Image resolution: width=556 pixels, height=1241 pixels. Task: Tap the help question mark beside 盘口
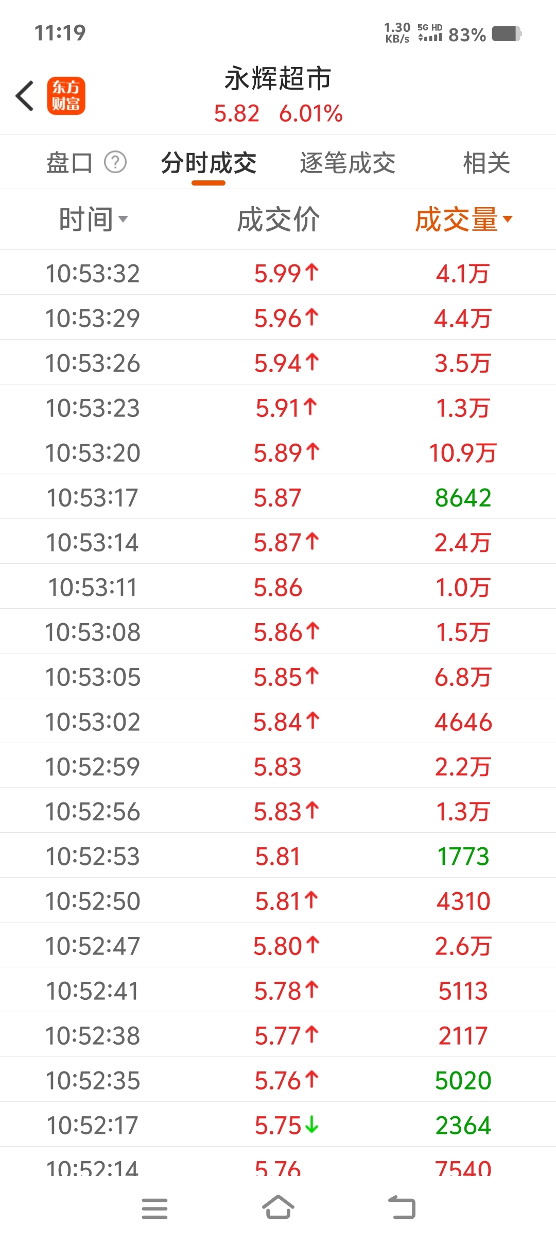pyautogui.click(x=115, y=163)
